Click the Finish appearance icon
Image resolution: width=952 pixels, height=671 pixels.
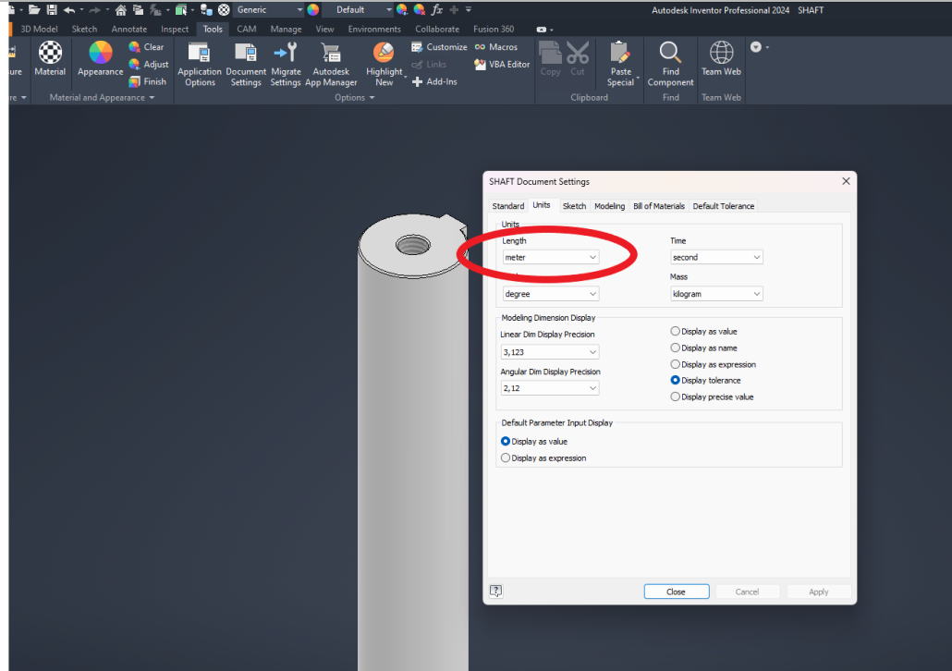click(134, 81)
